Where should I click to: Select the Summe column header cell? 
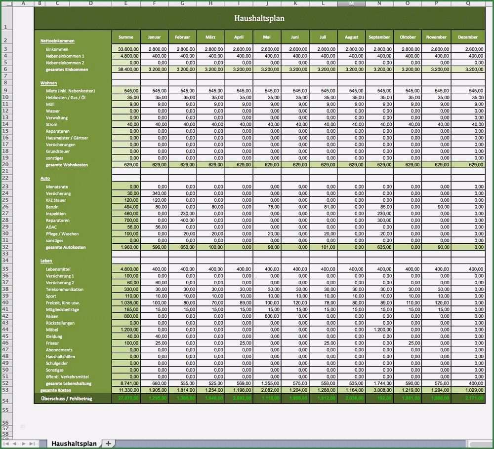(126, 37)
